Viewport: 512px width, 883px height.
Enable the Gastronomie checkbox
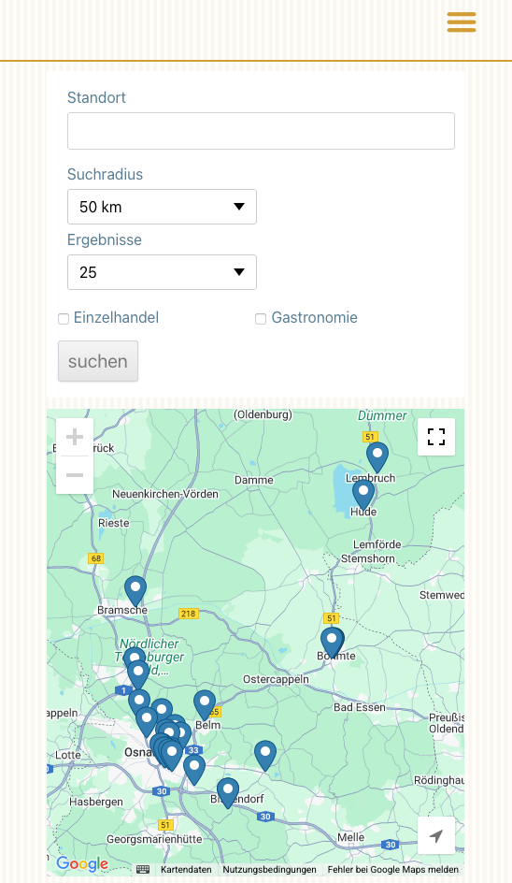click(261, 319)
